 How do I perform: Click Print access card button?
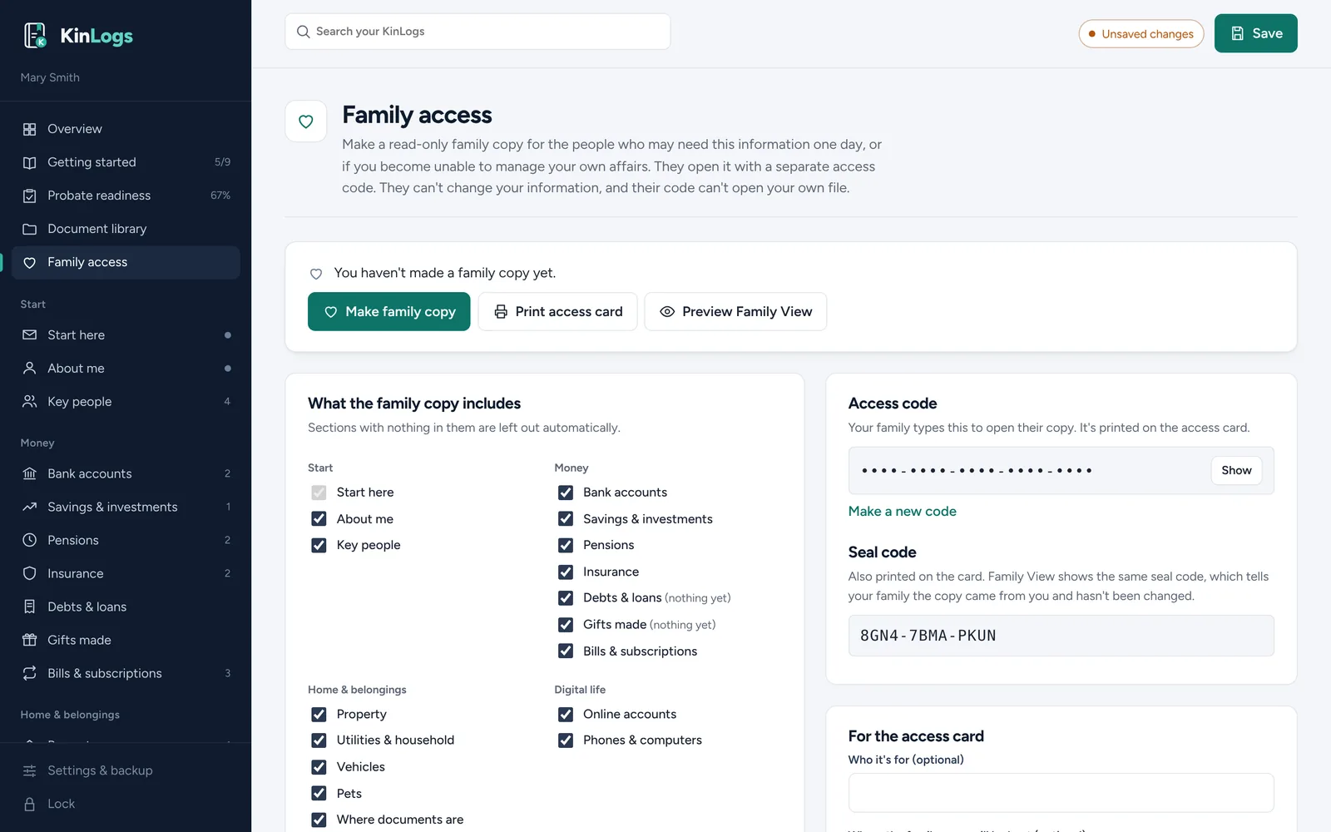(x=557, y=312)
